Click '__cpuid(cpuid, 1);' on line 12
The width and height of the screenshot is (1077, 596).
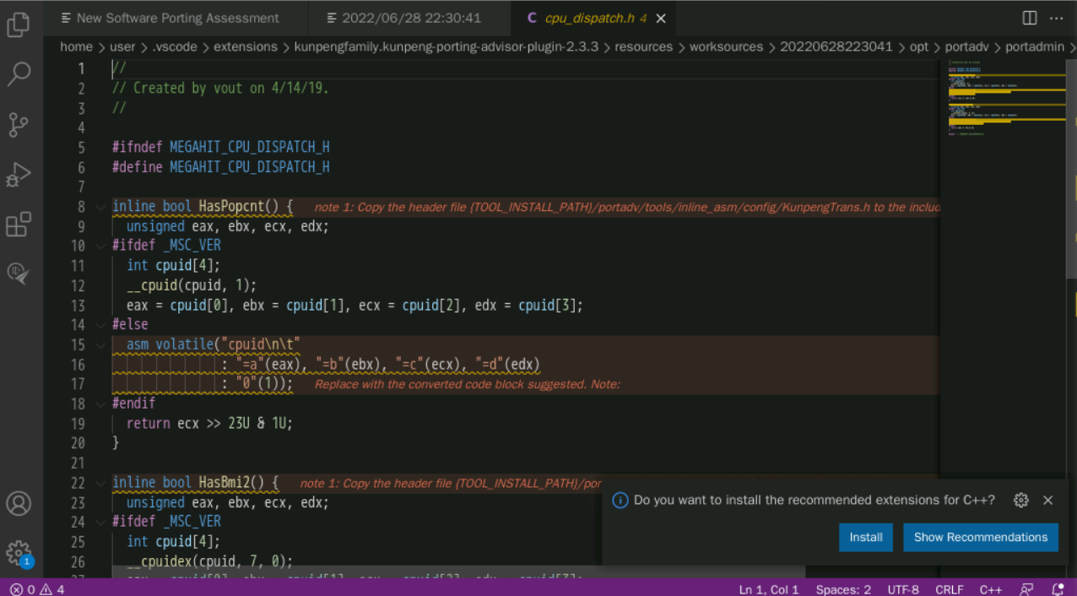(x=192, y=285)
